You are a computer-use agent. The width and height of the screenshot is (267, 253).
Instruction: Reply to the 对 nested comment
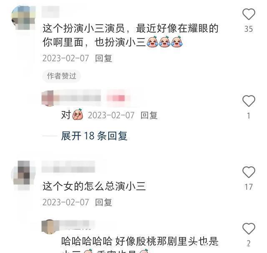point(149,115)
